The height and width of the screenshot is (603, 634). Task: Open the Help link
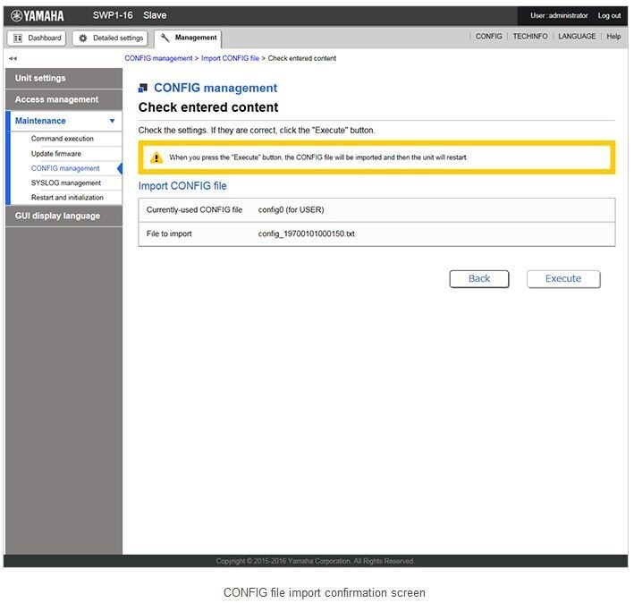point(613,37)
